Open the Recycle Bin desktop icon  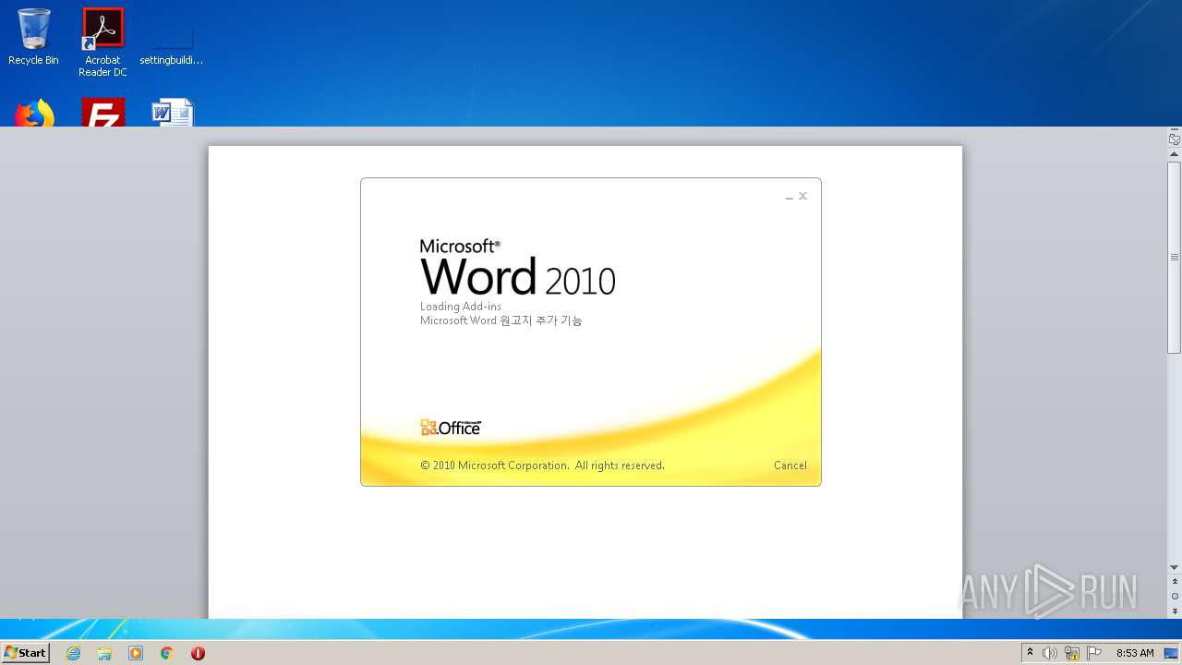coord(33,37)
